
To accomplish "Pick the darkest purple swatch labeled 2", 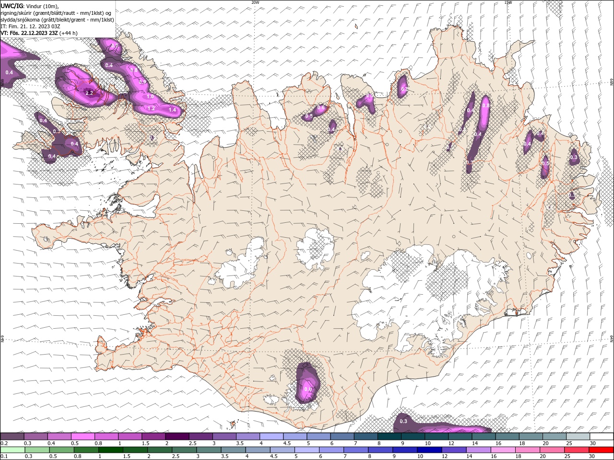I will coord(177,437).
